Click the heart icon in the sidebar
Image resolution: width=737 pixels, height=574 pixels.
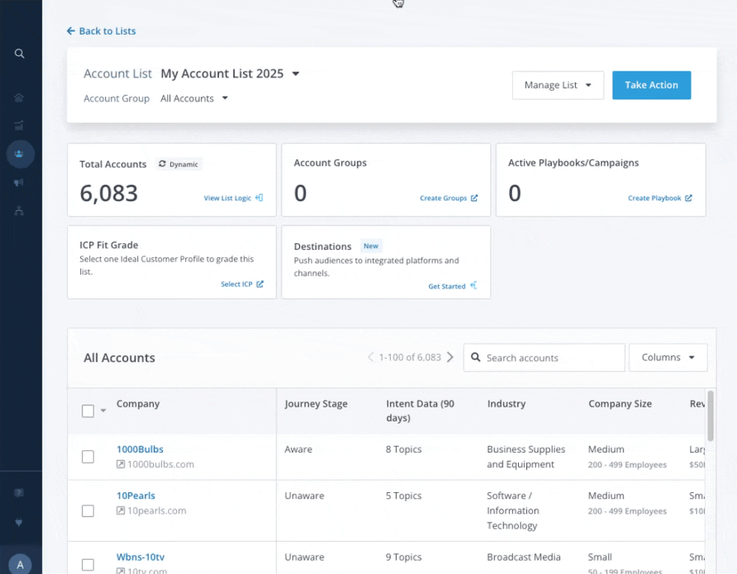(x=20, y=522)
